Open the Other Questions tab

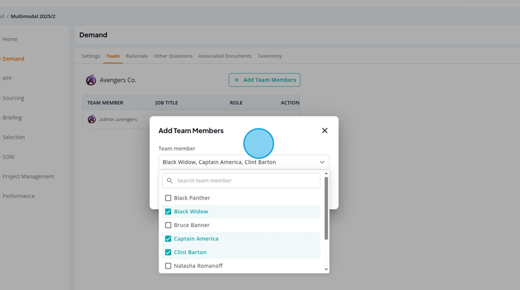(x=173, y=56)
